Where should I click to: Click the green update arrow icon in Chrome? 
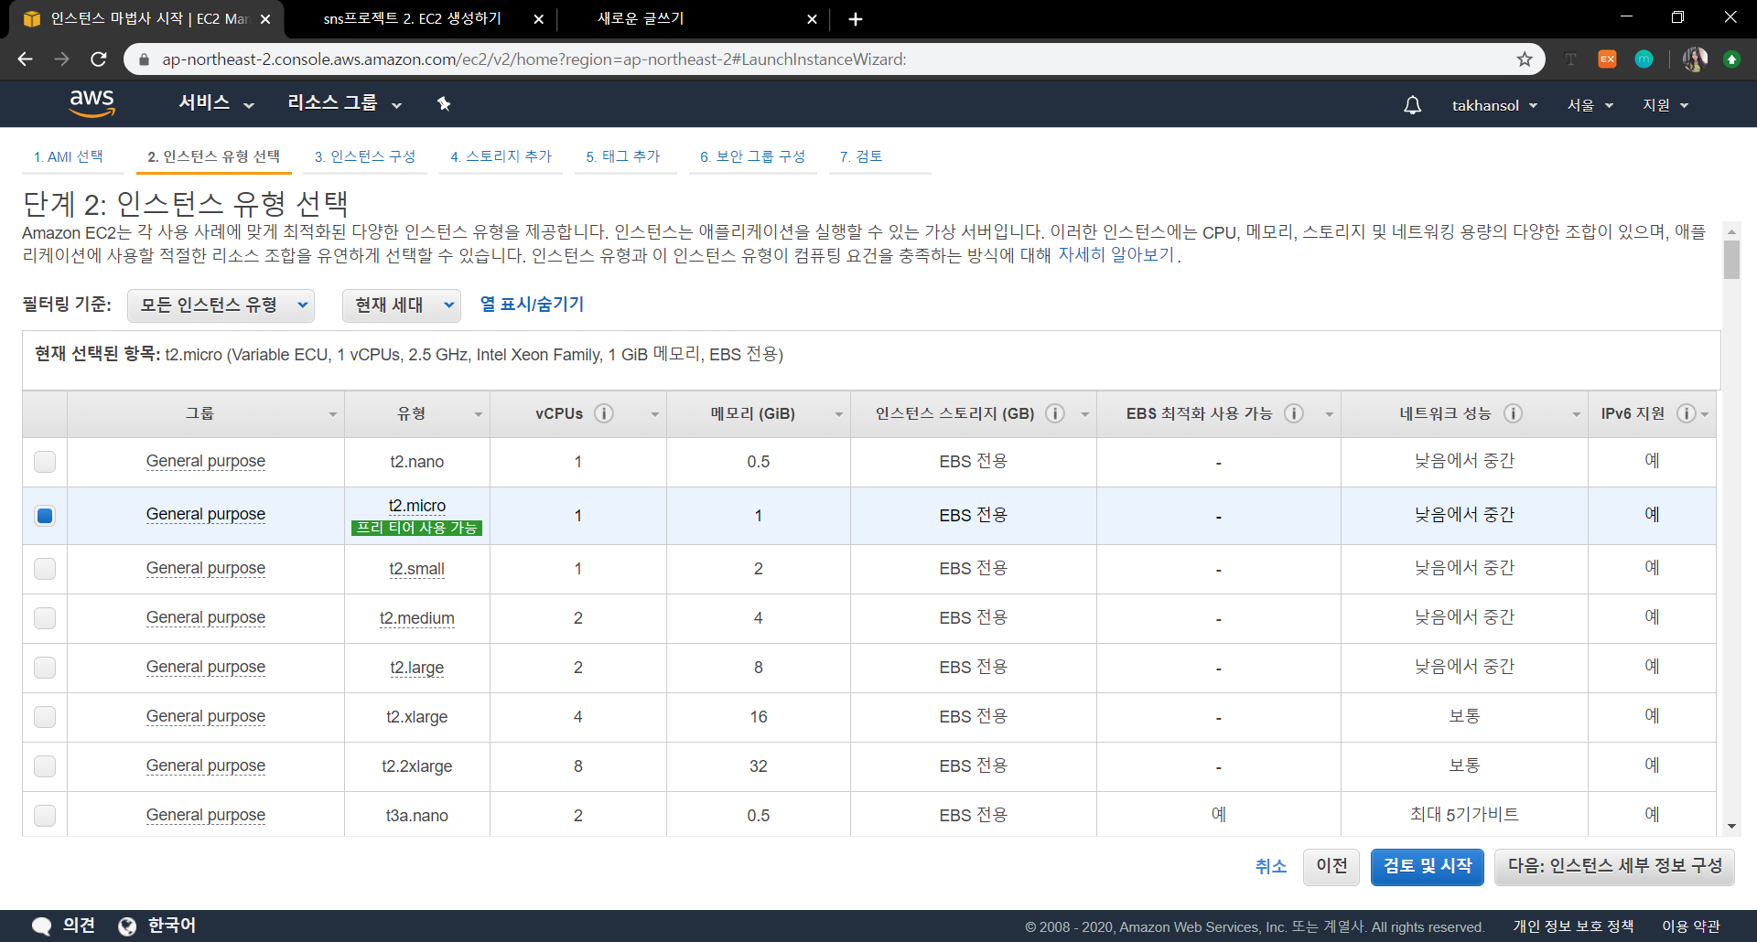1731,59
